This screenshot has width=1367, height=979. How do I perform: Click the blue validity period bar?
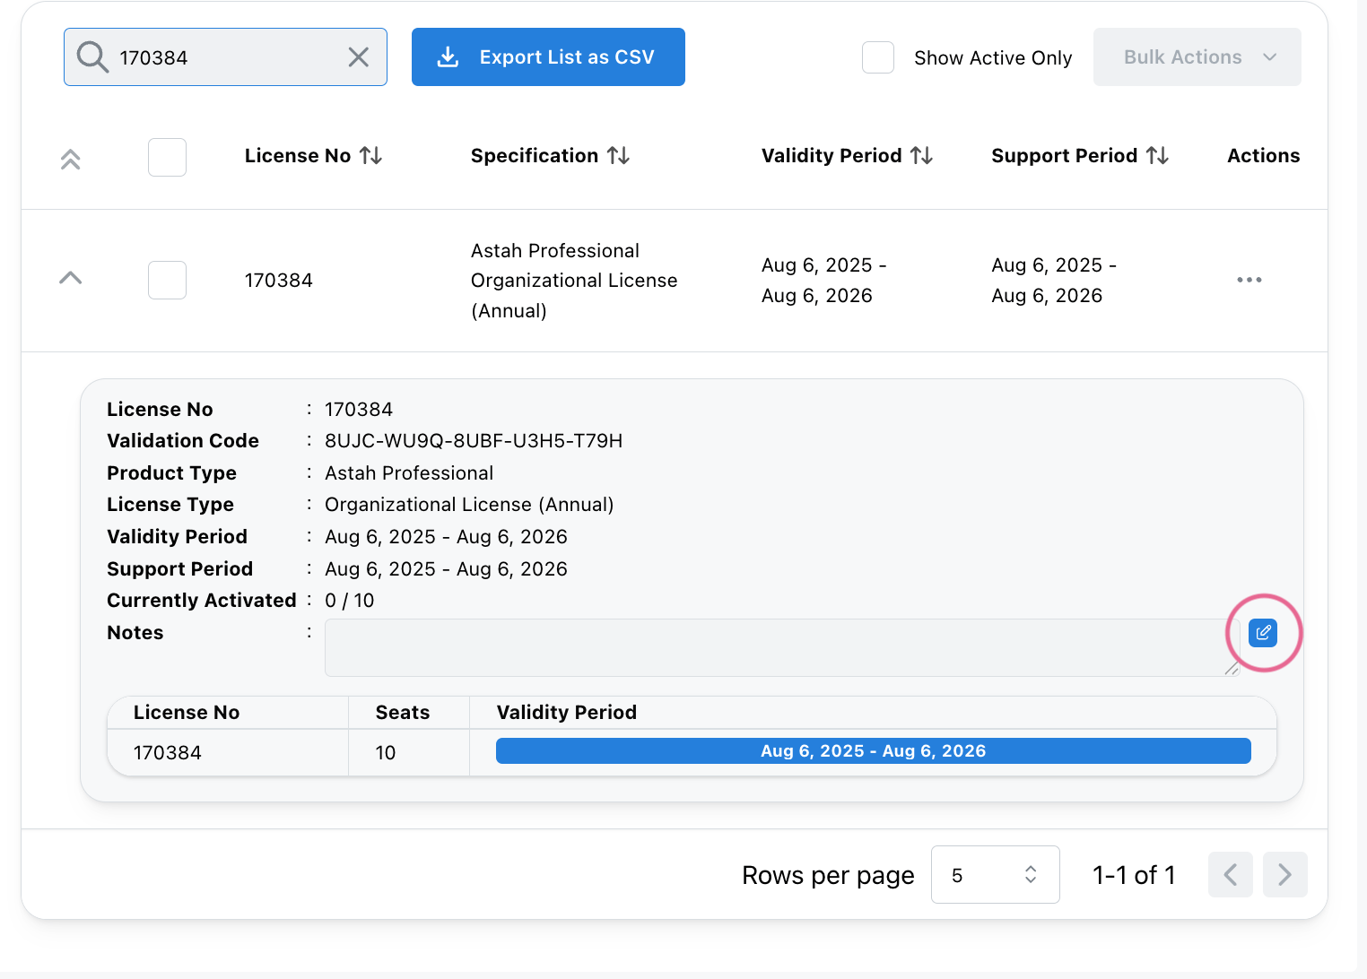tap(873, 751)
